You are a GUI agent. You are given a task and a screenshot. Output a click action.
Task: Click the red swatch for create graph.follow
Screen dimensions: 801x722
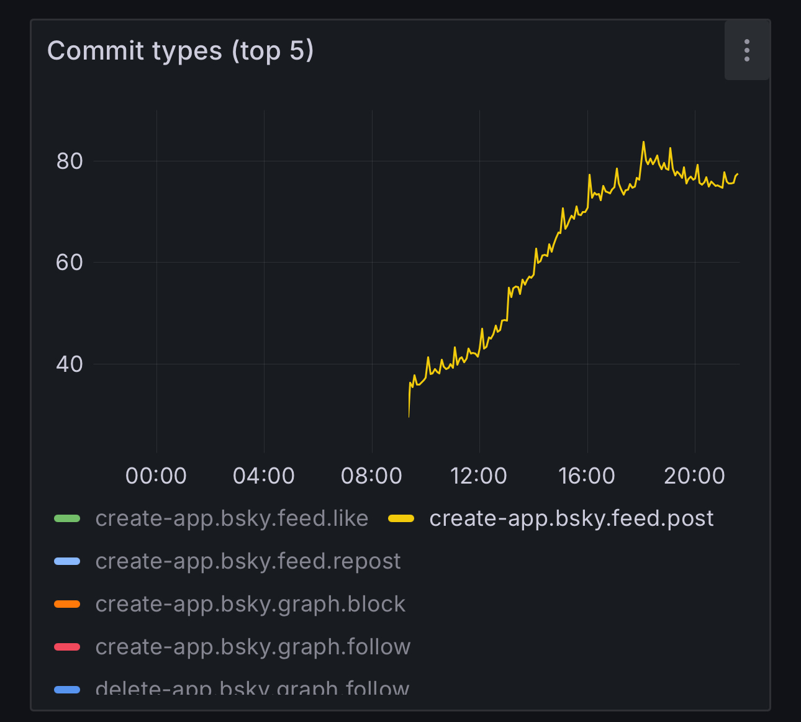tap(67, 648)
